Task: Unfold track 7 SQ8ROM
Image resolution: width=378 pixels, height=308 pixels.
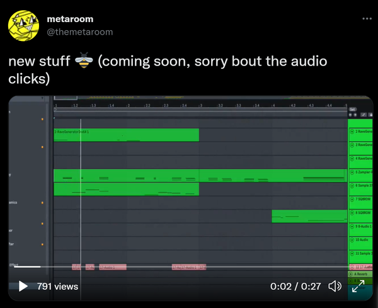Action: 352,199
